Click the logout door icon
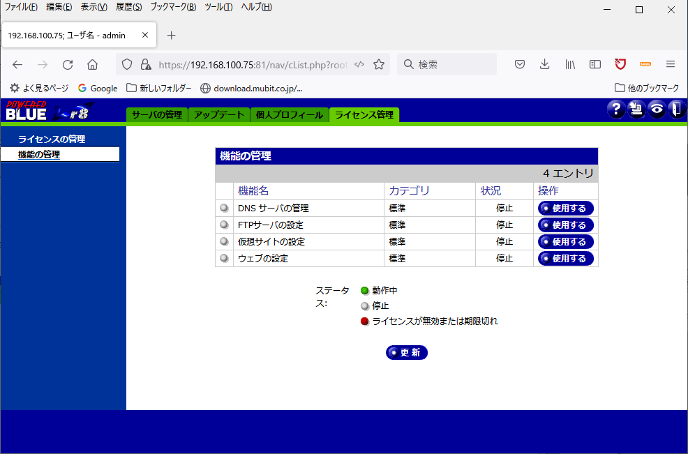 (x=676, y=109)
